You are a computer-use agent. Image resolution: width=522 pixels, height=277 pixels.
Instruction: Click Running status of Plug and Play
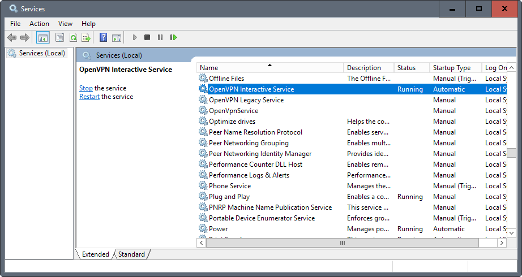point(410,197)
